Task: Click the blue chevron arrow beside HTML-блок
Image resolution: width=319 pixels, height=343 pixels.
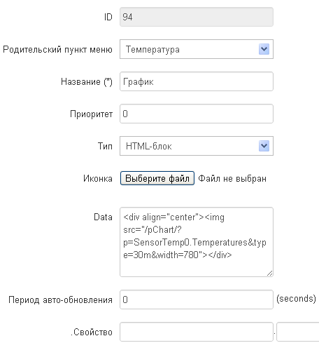Action: coord(264,146)
